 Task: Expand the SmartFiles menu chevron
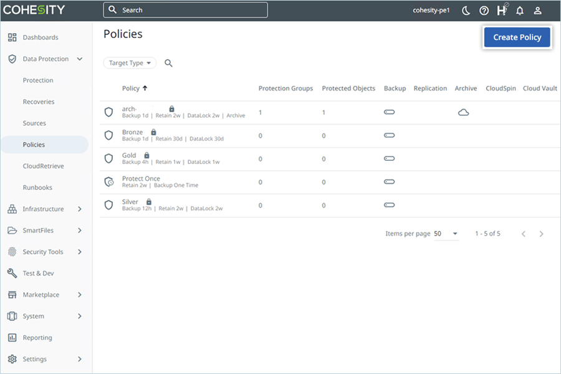coord(80,231)
